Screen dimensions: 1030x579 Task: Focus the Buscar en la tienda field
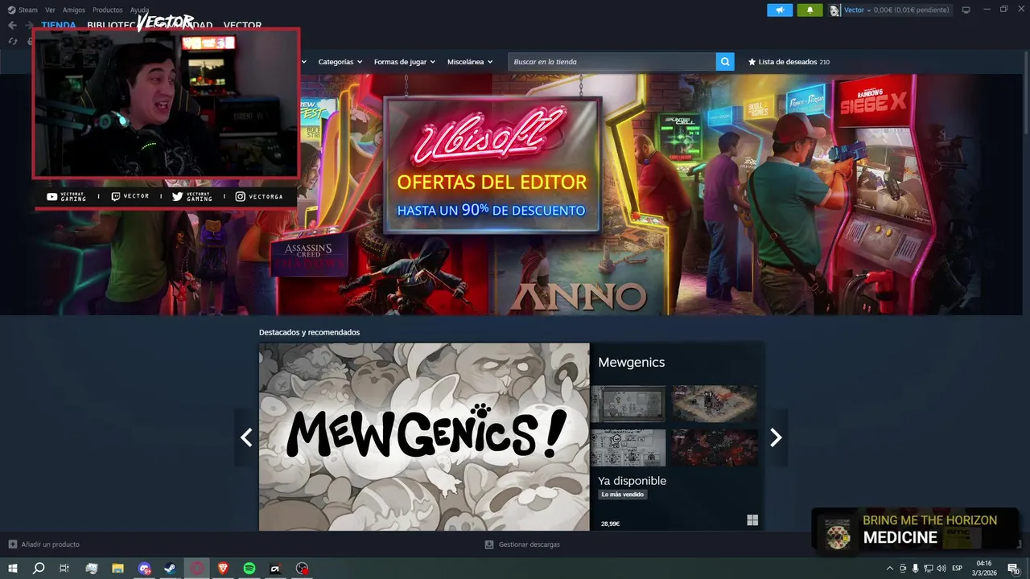point(612,62)
